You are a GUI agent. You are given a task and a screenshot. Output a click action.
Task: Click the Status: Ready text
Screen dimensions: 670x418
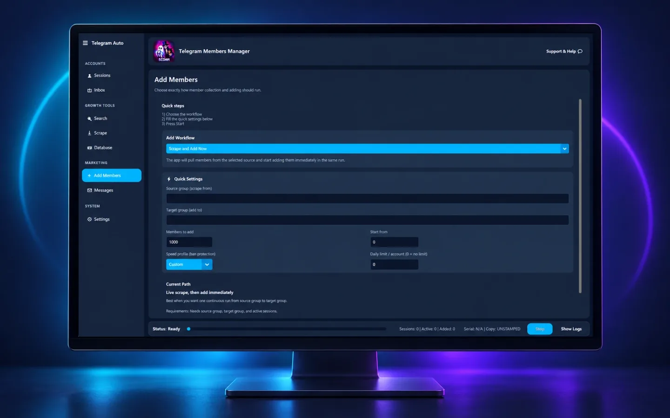[166, 329]
